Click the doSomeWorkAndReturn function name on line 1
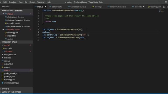The image size is (168, 94). tap(63, 10)
